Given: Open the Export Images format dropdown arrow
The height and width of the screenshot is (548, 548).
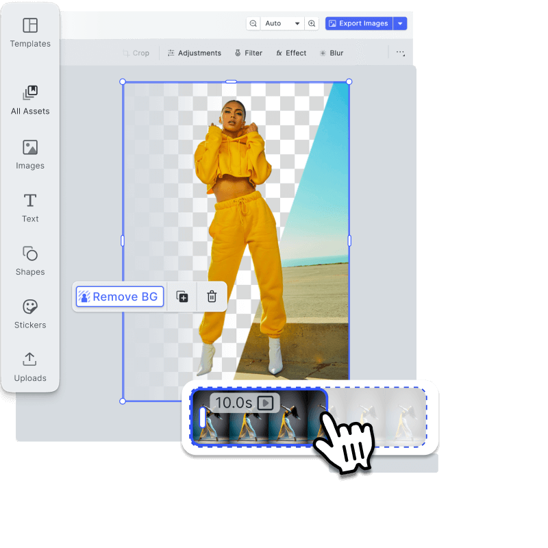Looking at the screenshot, I should click(x=401, y=23).
